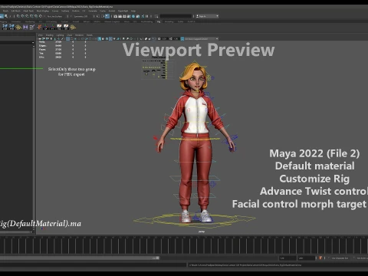Open the Symmetry dropdown
The image size is (368, 276).
coord(81,16)
